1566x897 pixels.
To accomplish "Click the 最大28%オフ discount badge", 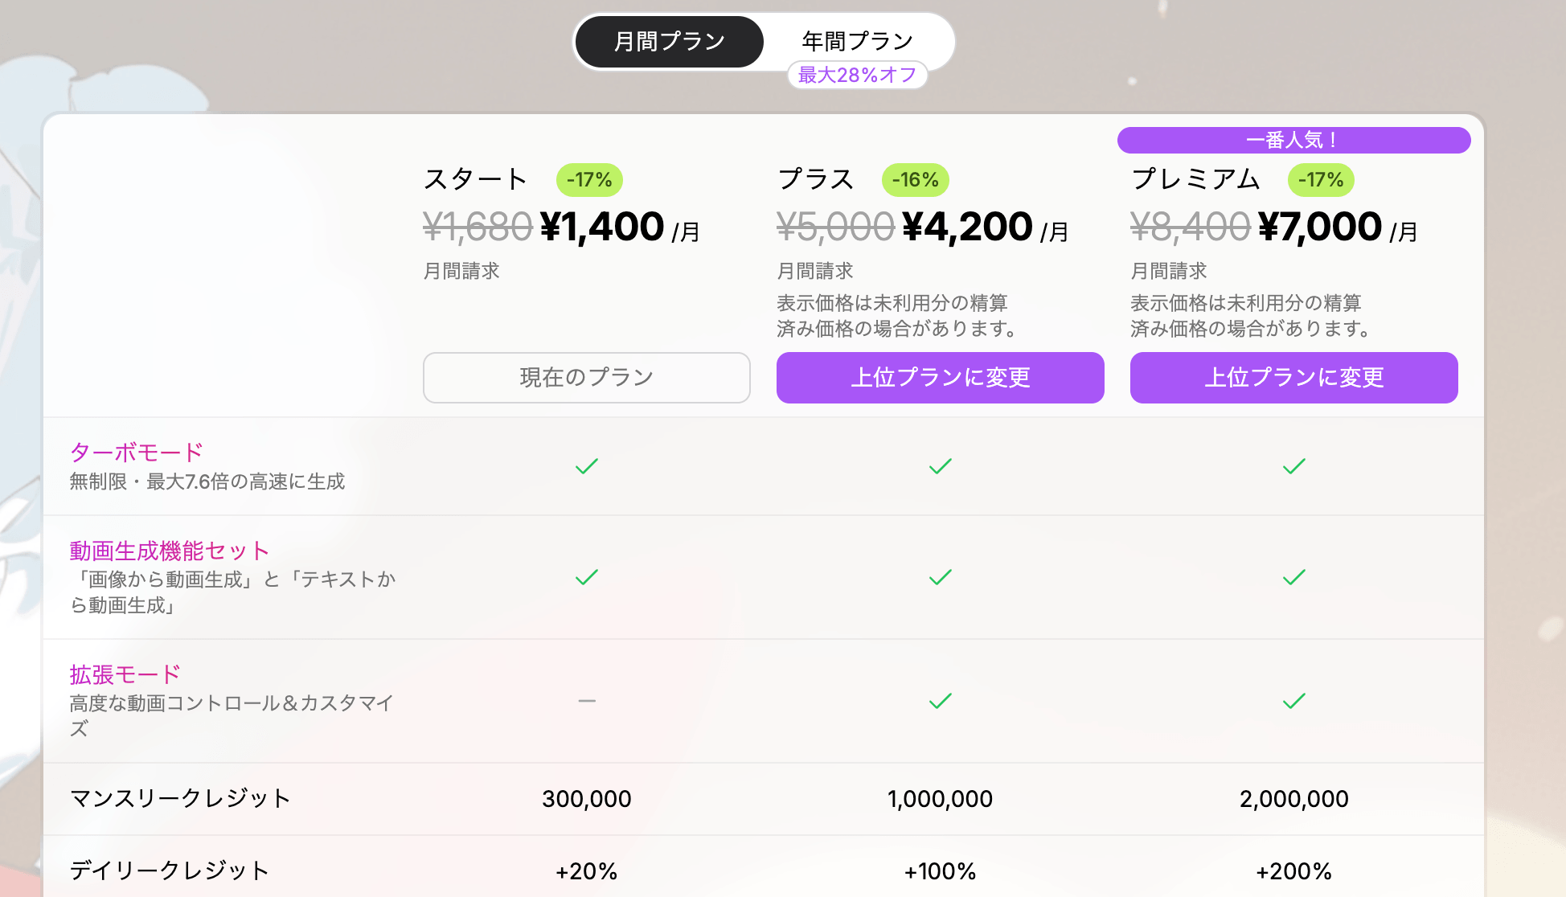I will [x=857, y=75].
